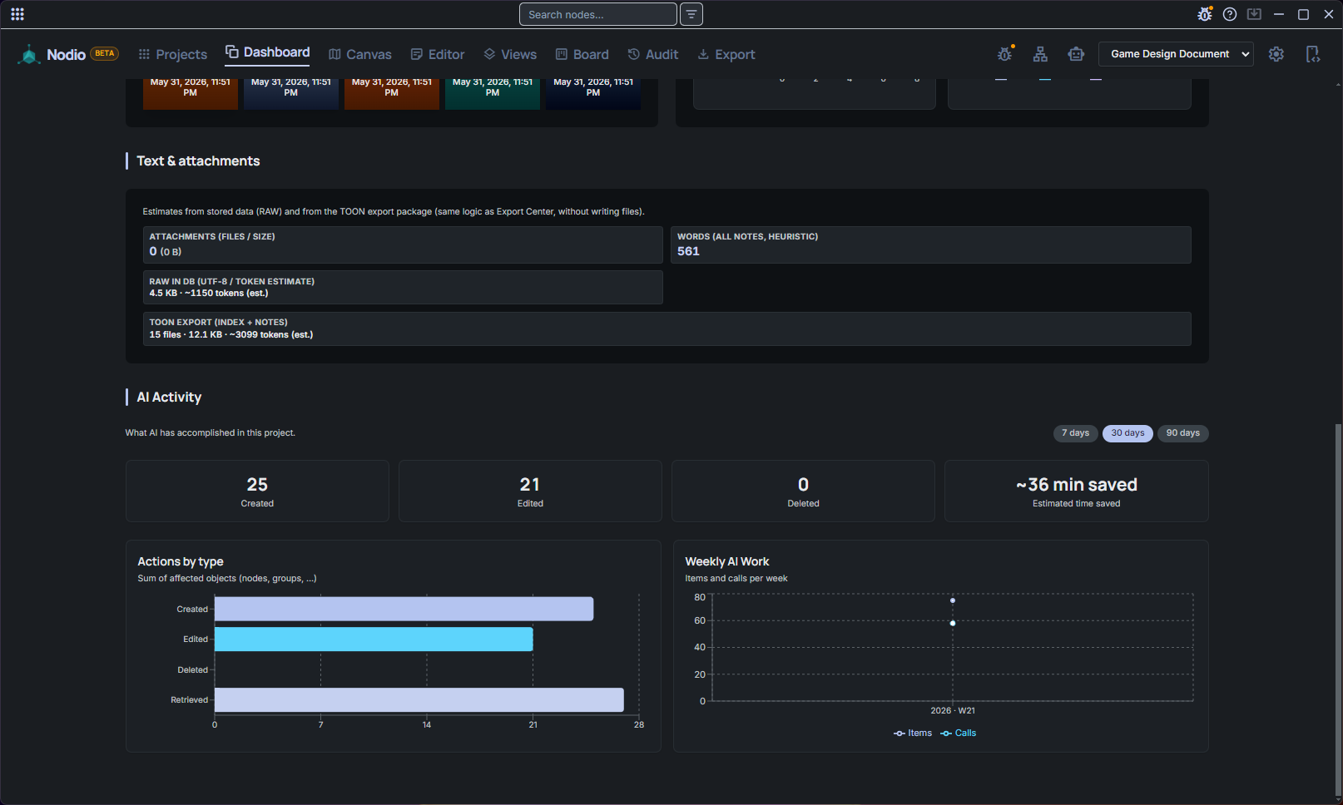Click the filter icon beside the search box
The height and width of the screenshot is (805, 1343).
[x=691, y=14]
